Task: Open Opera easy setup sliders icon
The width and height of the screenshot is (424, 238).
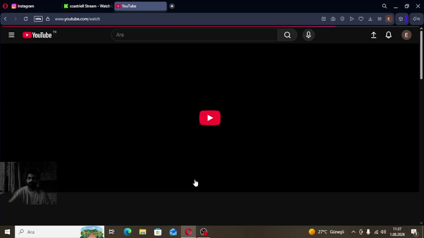Action: pos(380,19)
